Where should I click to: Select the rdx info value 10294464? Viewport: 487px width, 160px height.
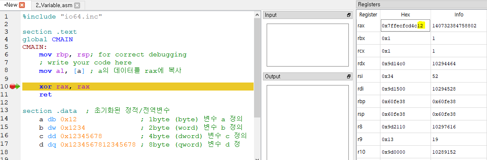pyautogui.click(x=459, y=64)
